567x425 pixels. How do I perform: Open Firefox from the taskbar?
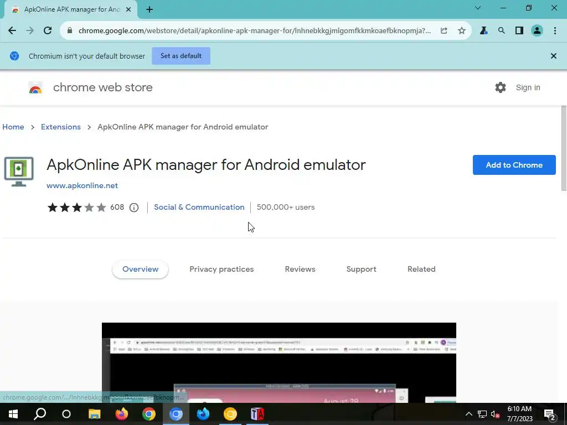pyautogui.click(x=121, y=414)
